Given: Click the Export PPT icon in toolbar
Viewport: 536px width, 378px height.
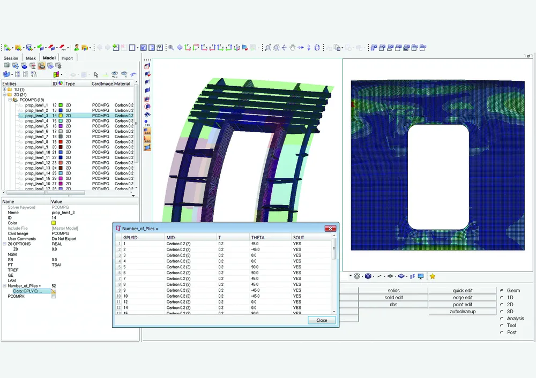Looking at the screenshot, I should [63, 48].
